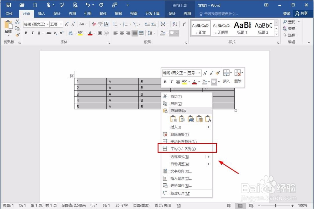Open the Find 查找 dropdown arrow
Viewport: 314px width, 209px height.
[x=299, y=22]
